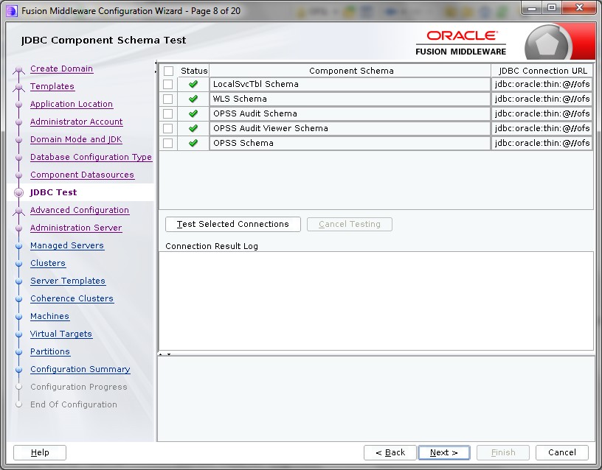602x470 pixels.
Task: Click green check status of WLS Schema
Action: [x=193, y=99]
